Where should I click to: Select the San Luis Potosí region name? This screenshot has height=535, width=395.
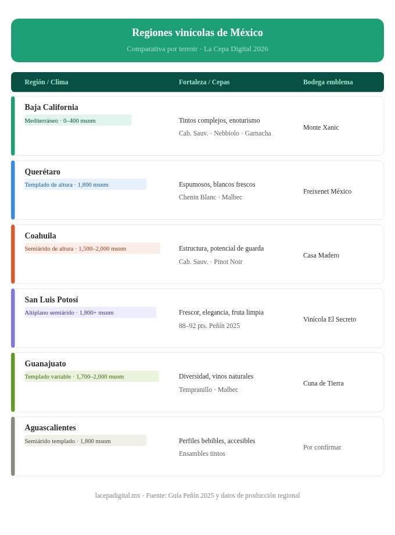pos(52,299)
